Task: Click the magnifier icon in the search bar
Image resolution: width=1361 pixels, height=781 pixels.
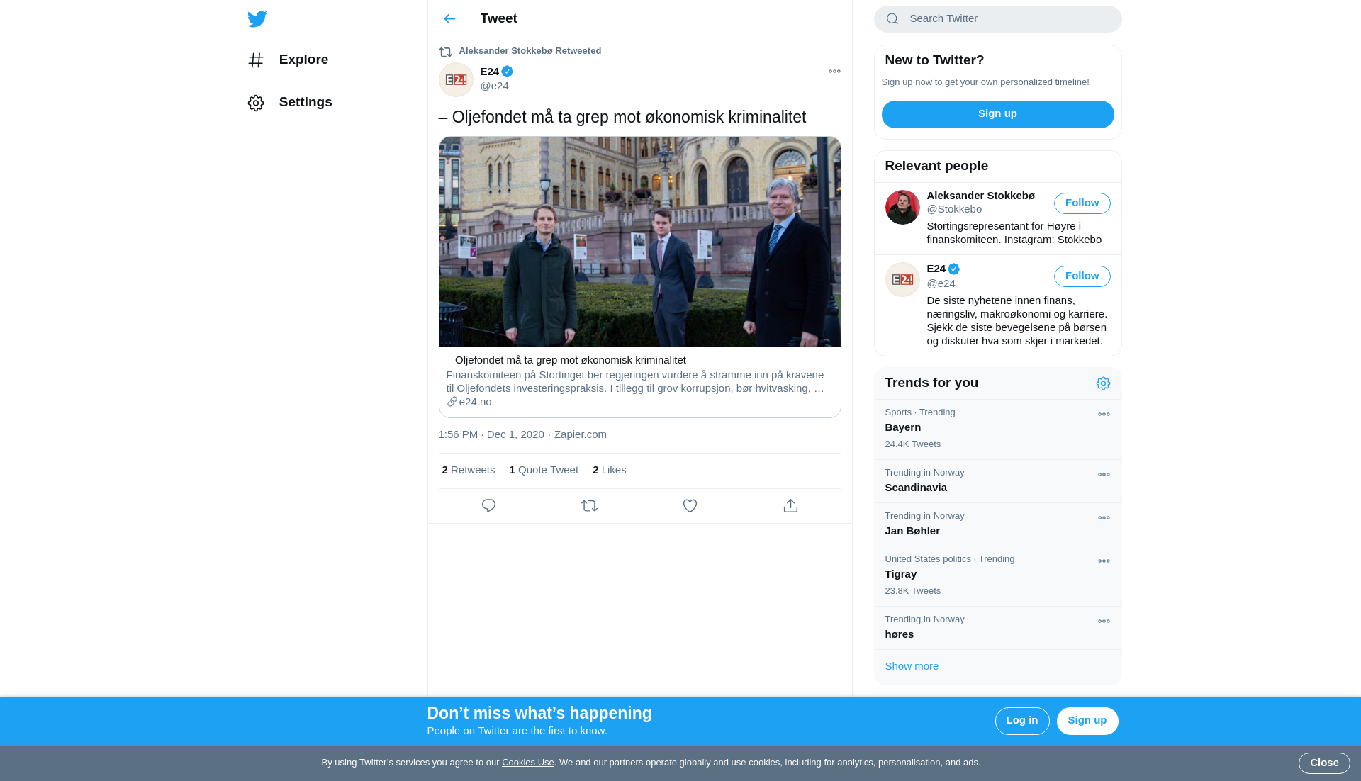Action: point(892,19)
